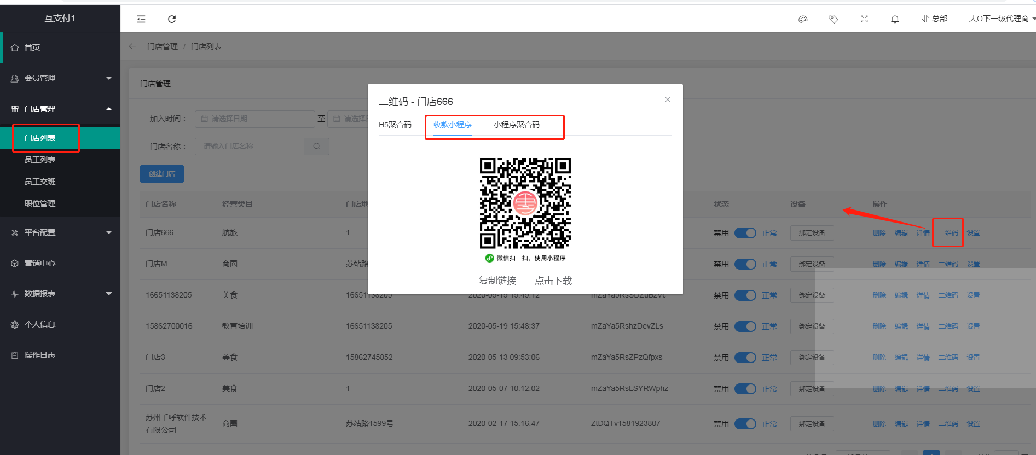The image size is (1036, 455).
Task: Click the refresh icon in top bar
Action: (x=172, y=19)
